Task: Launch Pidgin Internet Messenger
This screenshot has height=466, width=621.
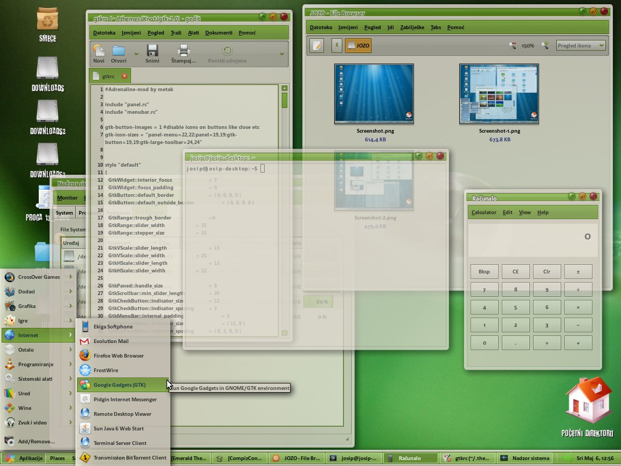Action: [x=123, y=400]
